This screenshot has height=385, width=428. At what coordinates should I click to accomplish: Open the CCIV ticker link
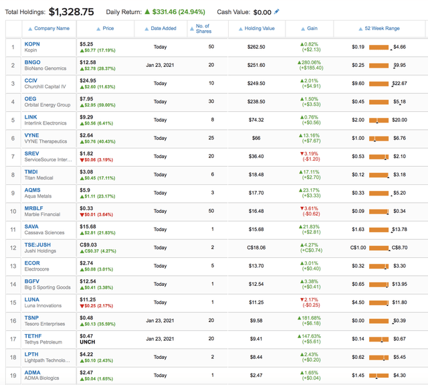point(31,80)
